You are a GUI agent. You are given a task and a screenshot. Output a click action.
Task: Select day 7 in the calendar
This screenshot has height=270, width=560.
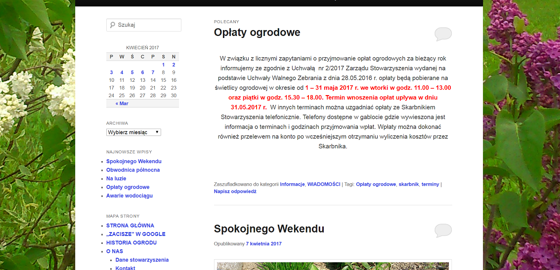[153, 72]
